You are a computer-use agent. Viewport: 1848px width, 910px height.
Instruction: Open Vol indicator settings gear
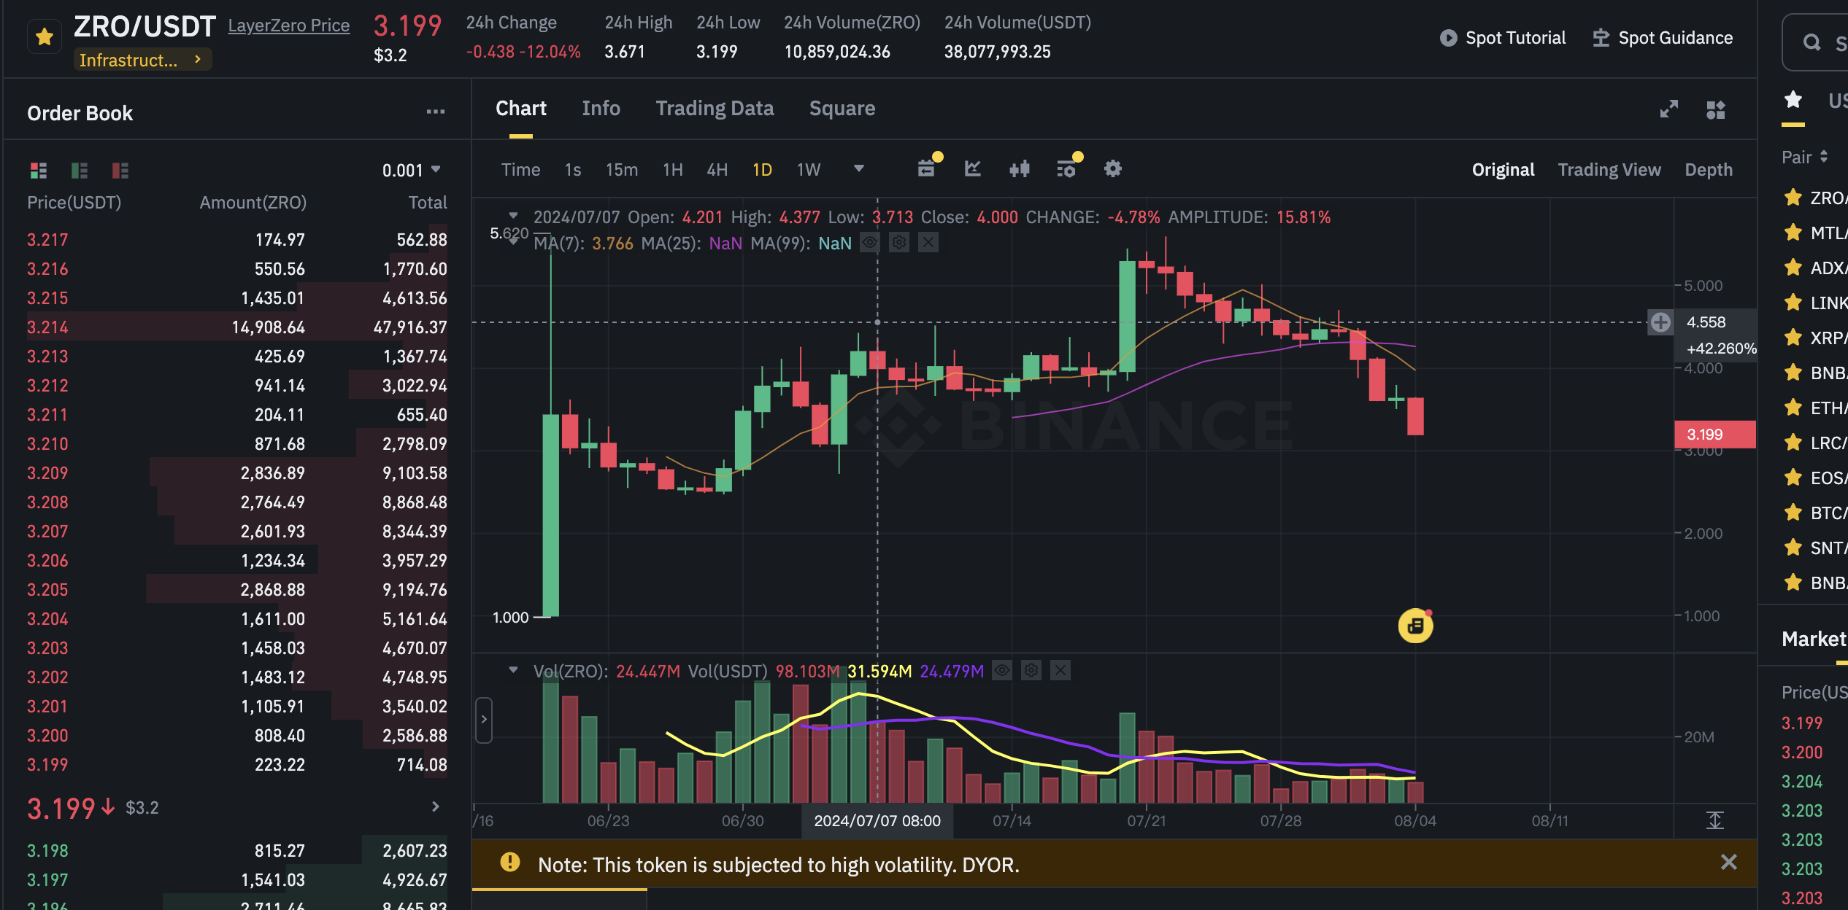pyautogui.click(x=1031, y=670)
